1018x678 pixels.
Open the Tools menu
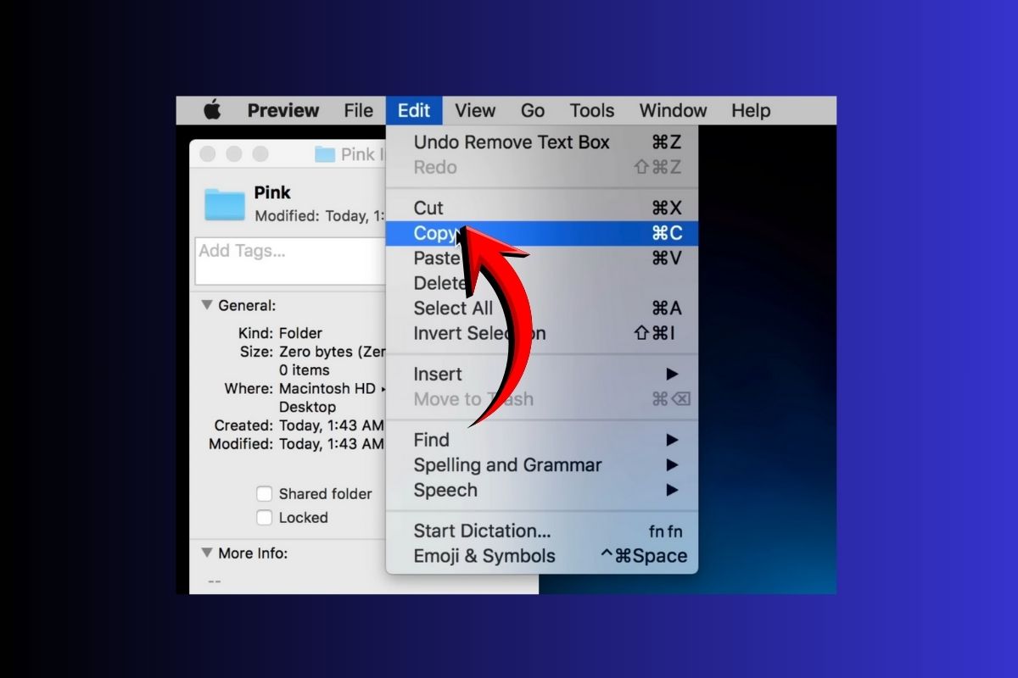(x=592, y=110)
